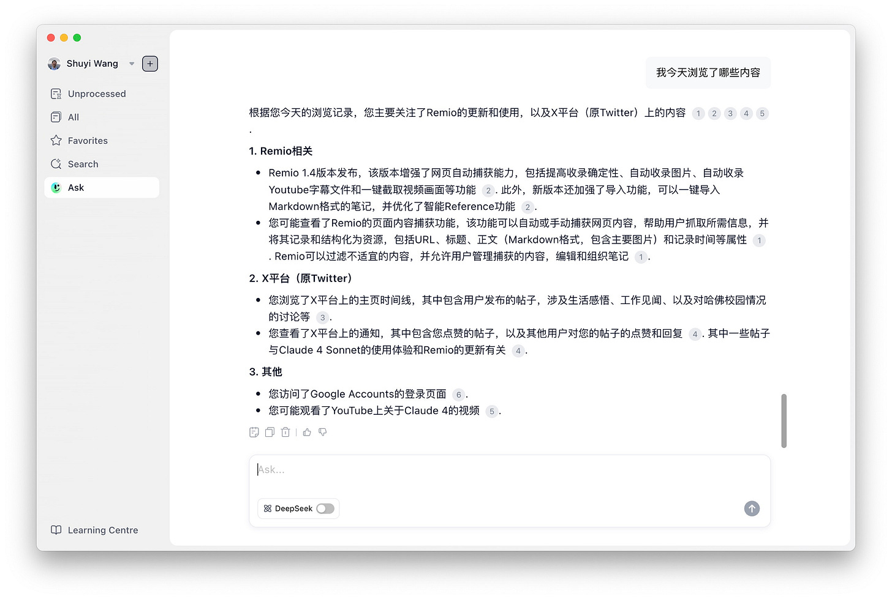892x599 pixels.
Task: Open the Unprocessed section in sidebar
Action: pos(102,94)
